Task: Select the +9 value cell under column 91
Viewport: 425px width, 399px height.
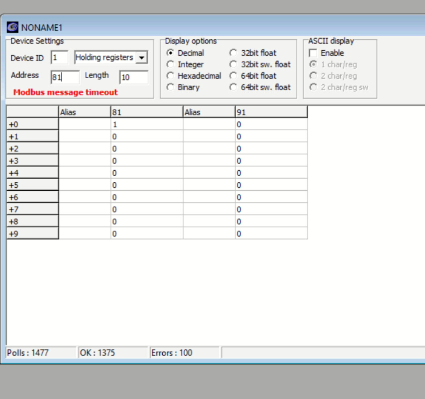Action: [271, 234]
